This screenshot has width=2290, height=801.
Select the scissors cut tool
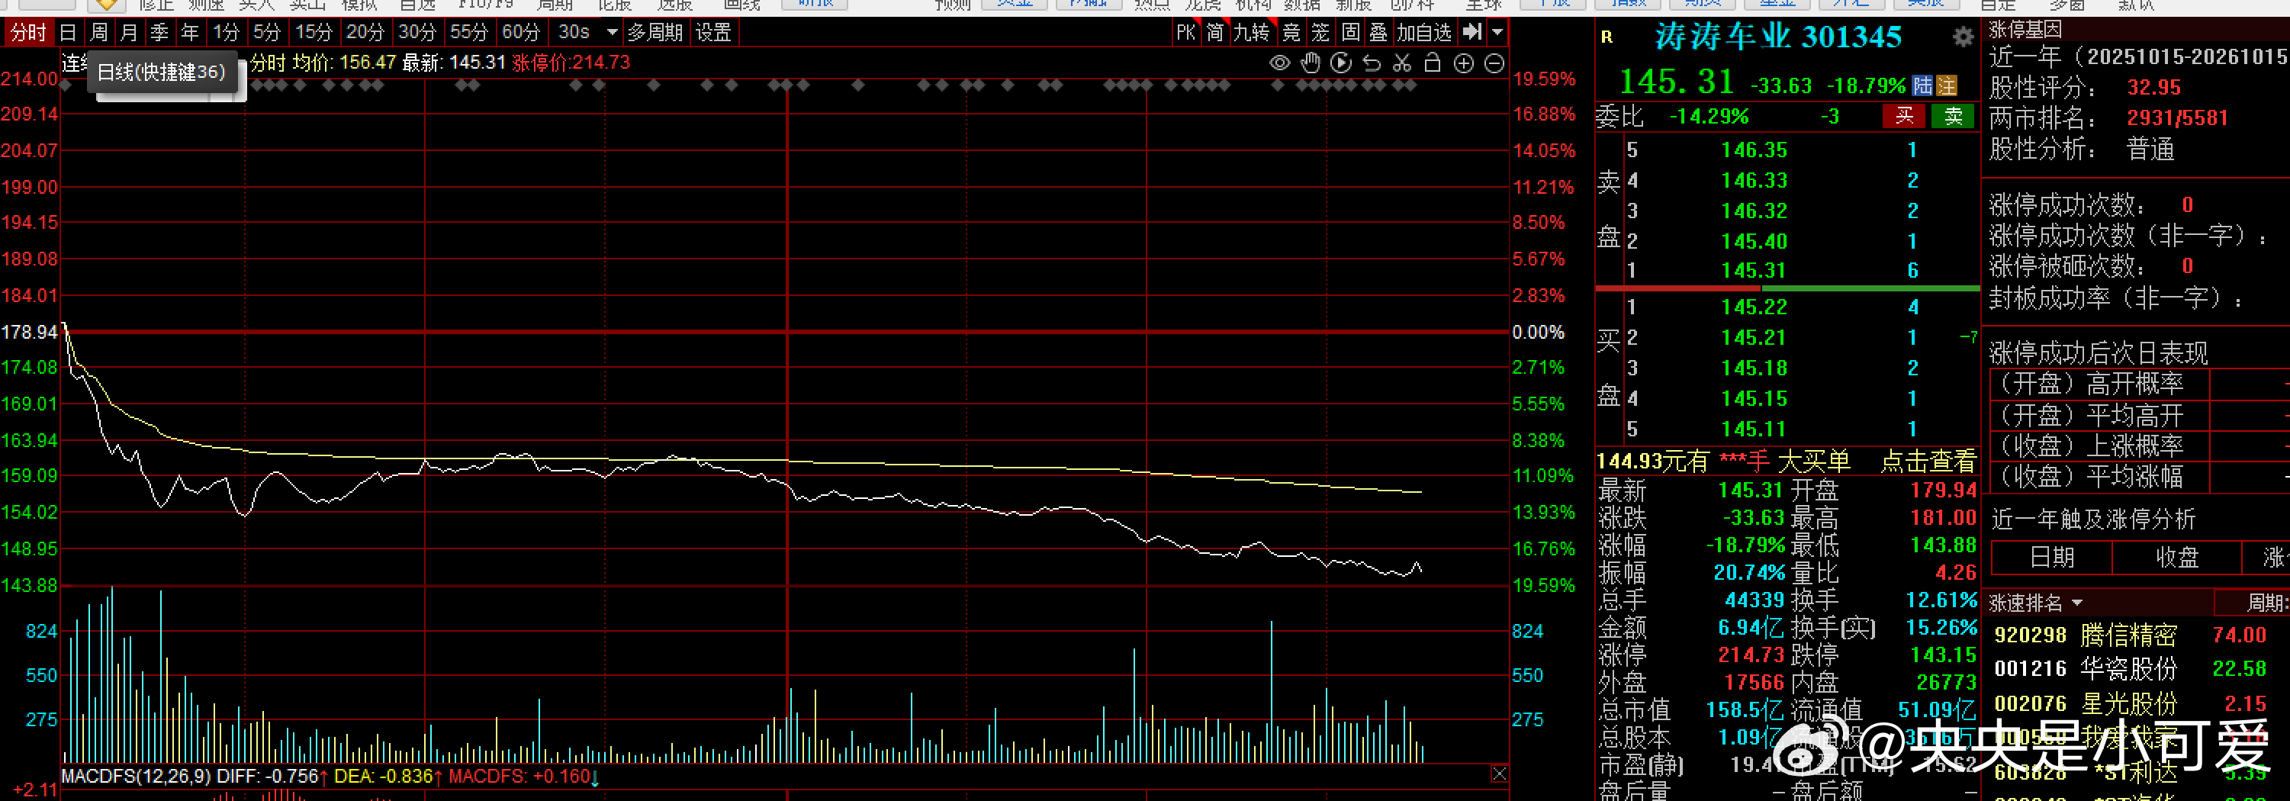[x=1402, y=63]
